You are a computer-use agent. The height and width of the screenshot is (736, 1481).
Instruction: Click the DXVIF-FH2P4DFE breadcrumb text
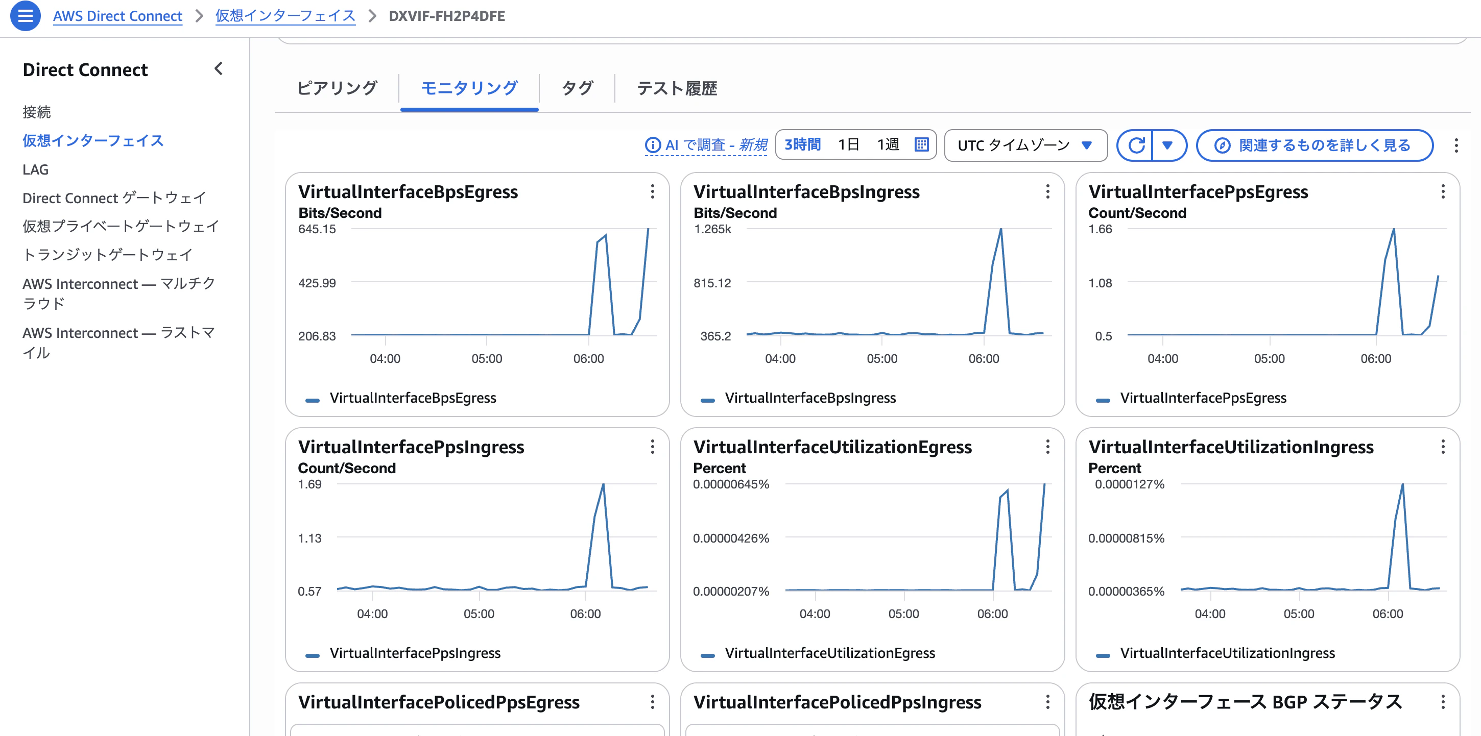(x=447, y=16)
